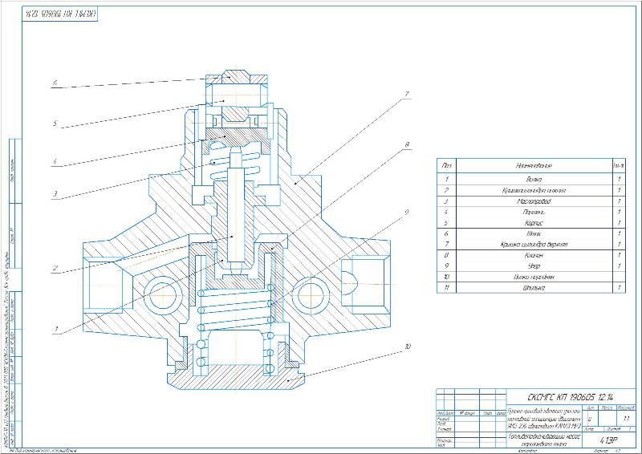The image size is (642, 454).
Task: Click the title block code "СКСМГС КП 190605 12.14"
Action: coord(571,397)
